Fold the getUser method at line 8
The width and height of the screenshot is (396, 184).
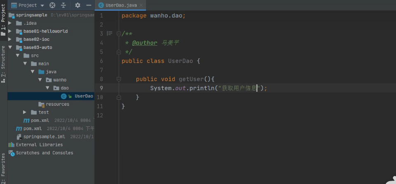tap(119, 79)
